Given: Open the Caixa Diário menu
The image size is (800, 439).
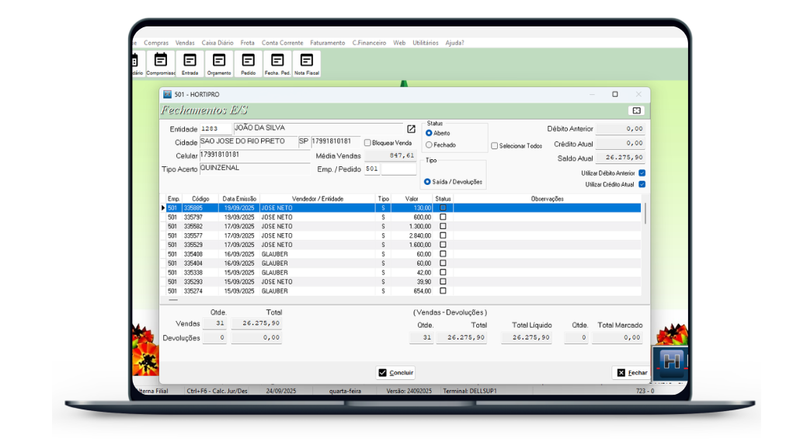Looking at the screenshot, I should tap(217, 43).
